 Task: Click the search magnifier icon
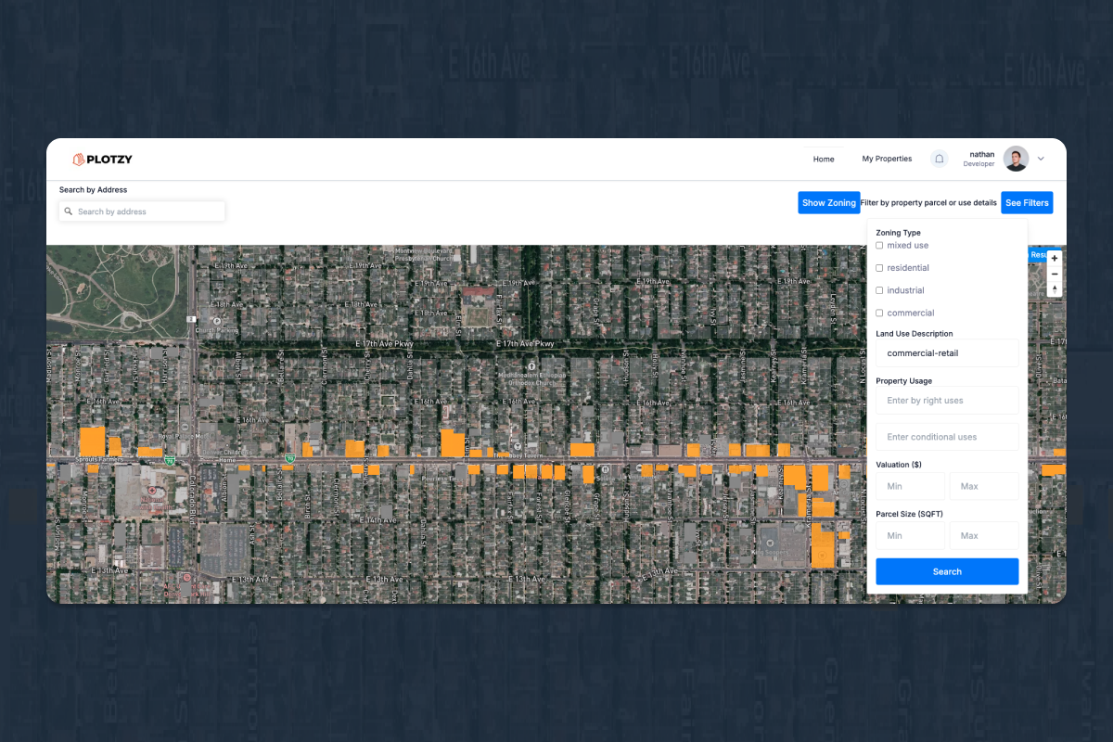point(69,211)
